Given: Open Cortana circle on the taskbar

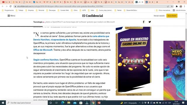Looking at the screenshot, I should coord(51,103).
